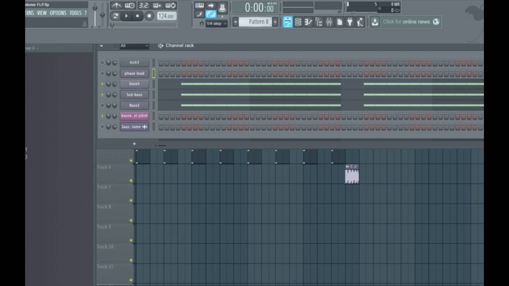
Task: Open the OPTIONS menu
Action: point(58,13)
